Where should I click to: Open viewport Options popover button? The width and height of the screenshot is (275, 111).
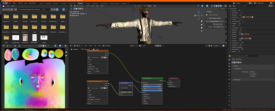223,9
